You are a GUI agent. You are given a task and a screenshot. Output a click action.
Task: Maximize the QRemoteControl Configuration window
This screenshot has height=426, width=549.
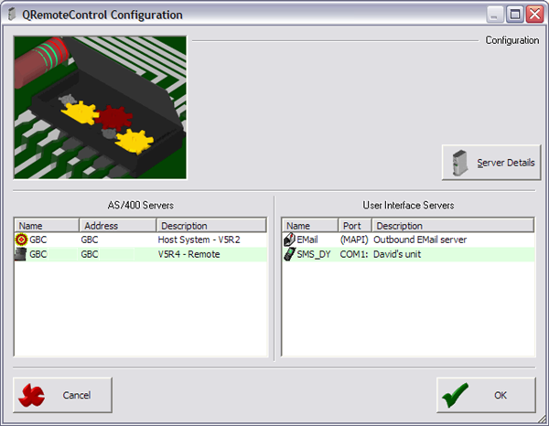[514, 15]
